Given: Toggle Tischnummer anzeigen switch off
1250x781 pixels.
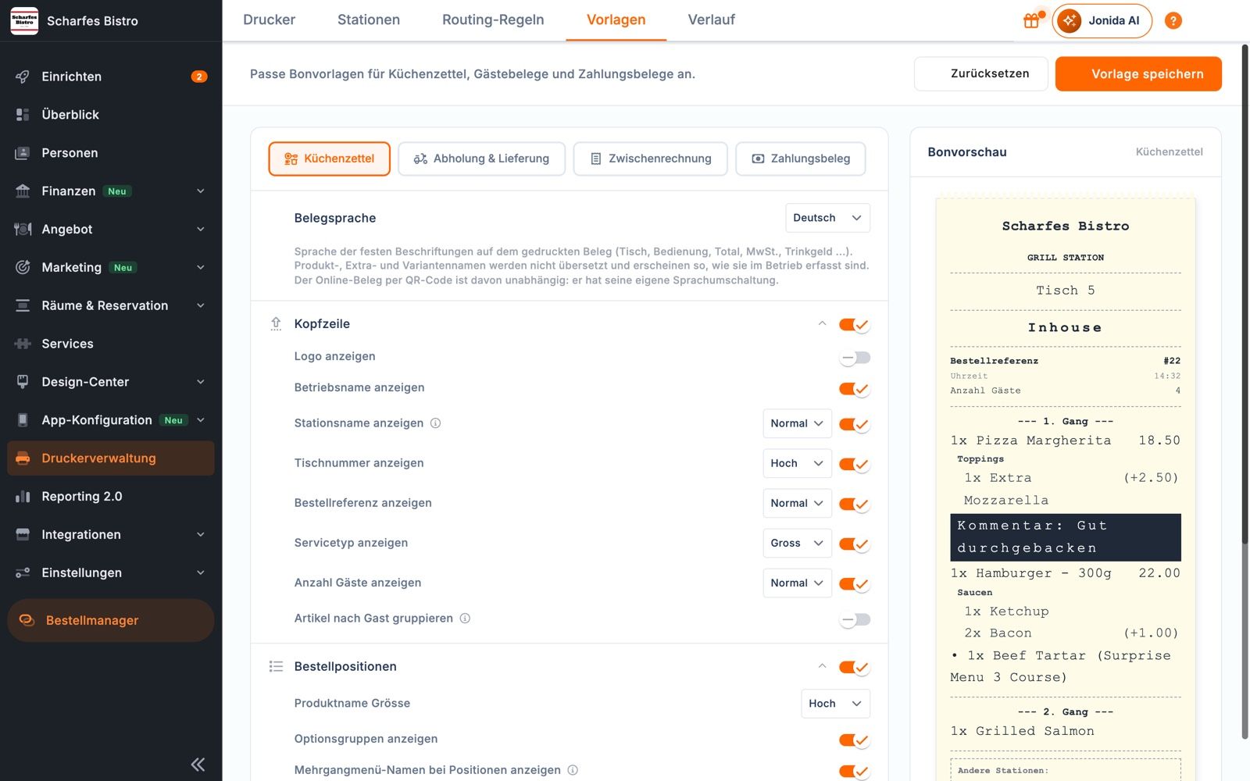Looking at the screenshot, I should (x=855, y=464).
